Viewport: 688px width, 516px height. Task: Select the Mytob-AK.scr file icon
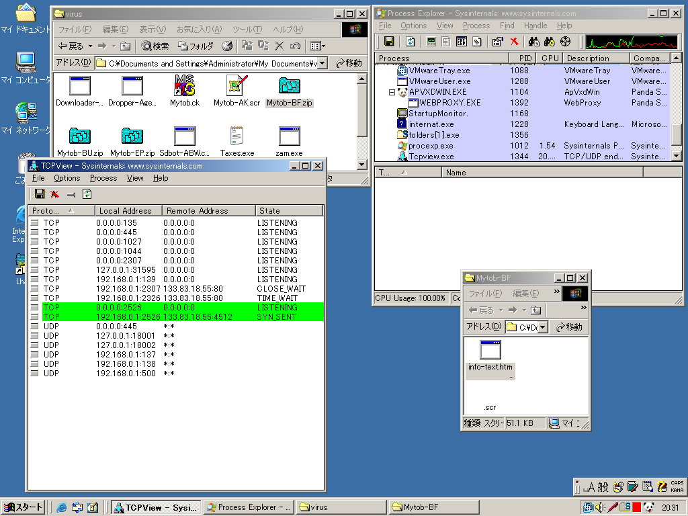tap(236, 86)
